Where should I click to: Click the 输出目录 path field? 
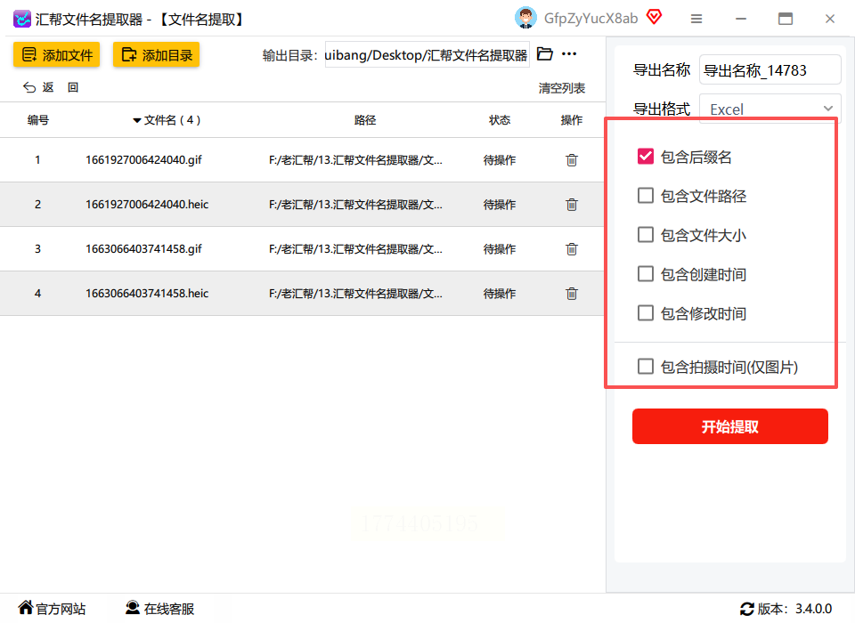click(427, 55)
